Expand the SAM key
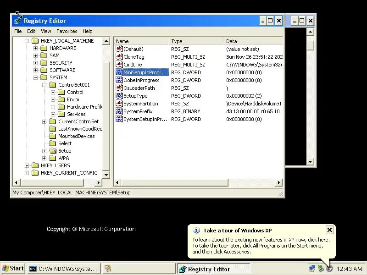 [x=35, y=55]
